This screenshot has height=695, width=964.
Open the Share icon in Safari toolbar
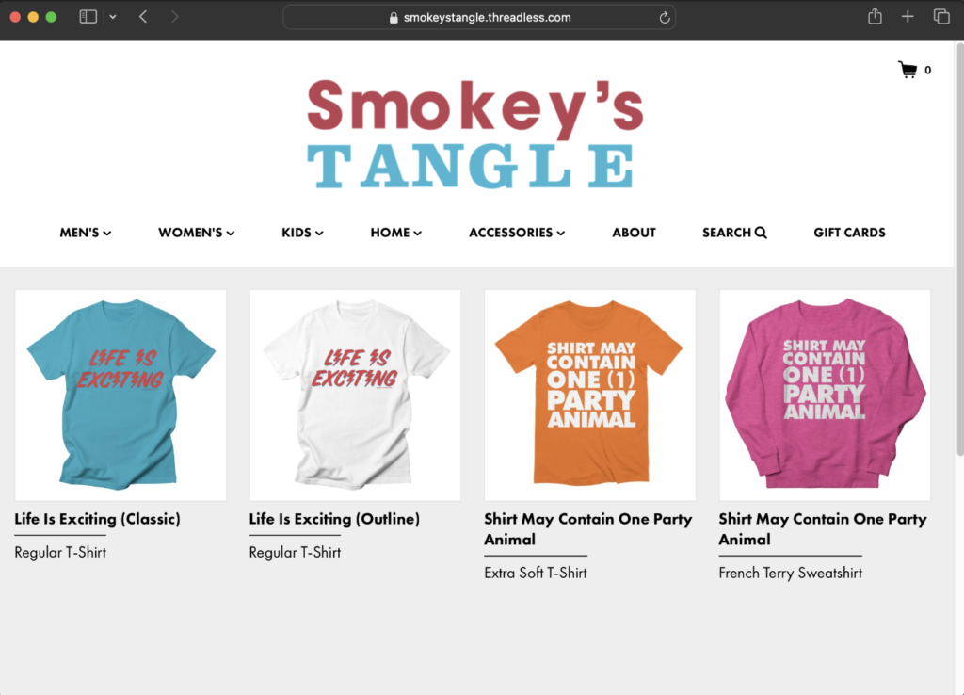875,17
